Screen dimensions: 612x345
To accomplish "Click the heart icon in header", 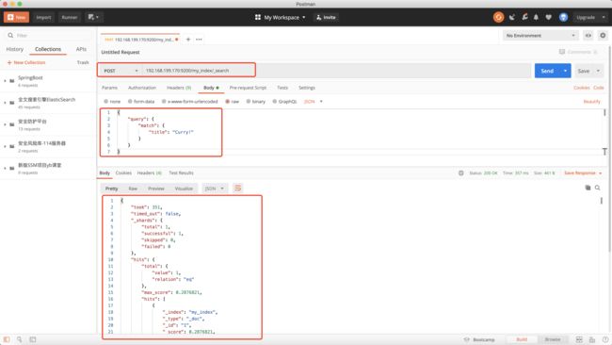I will click(x=548, y=17).
